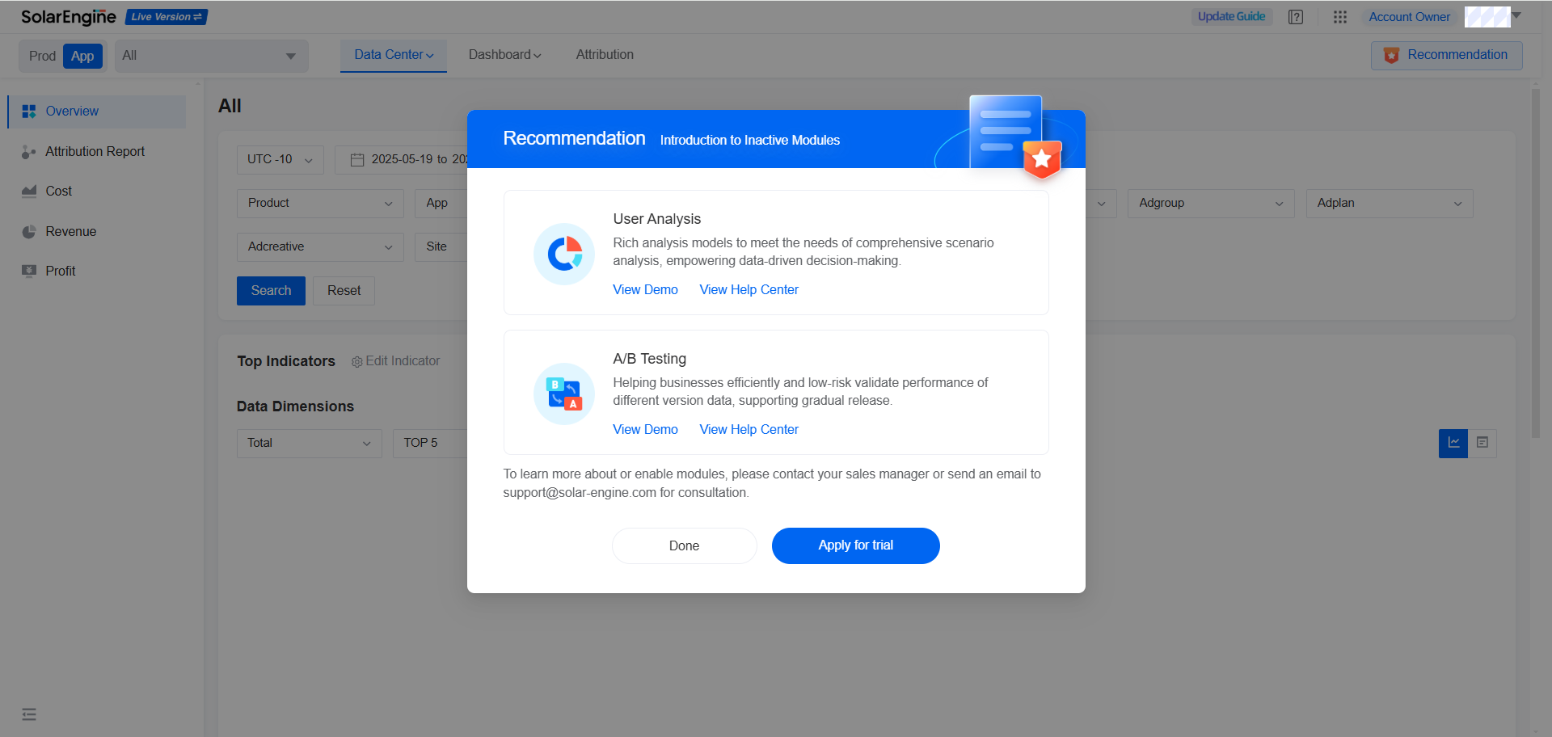The height and width of the screenshot is (737, 1552).
Task: Open the Attribution Report sidebar item
Action: pyautogui.click(x=94, y=151)
